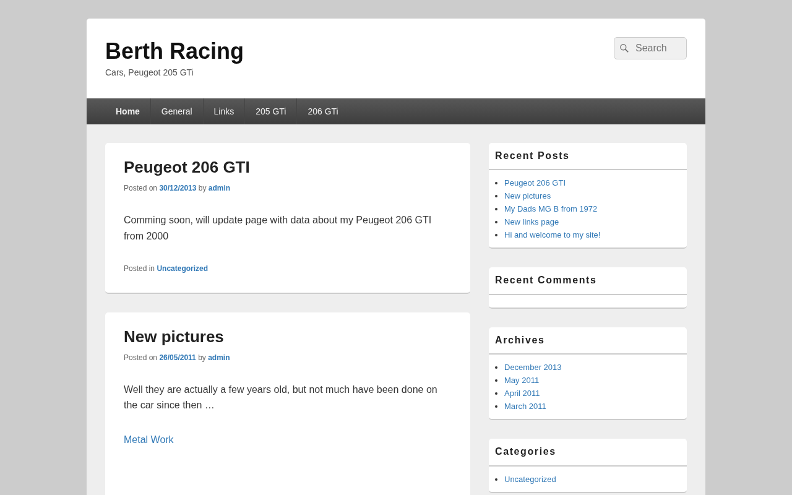Open Peugeot 206 GTI in Recent Posts
The height and width of the screenshot is (495, 792).
point(535,183)
